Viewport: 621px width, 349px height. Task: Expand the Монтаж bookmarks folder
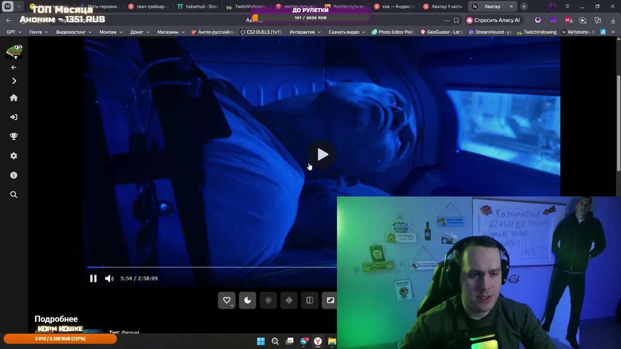pos(111,32)
